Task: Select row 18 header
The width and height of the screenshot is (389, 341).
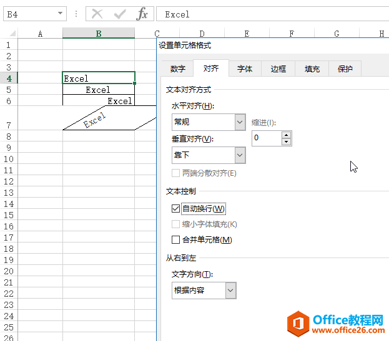Action: point(9,249)
